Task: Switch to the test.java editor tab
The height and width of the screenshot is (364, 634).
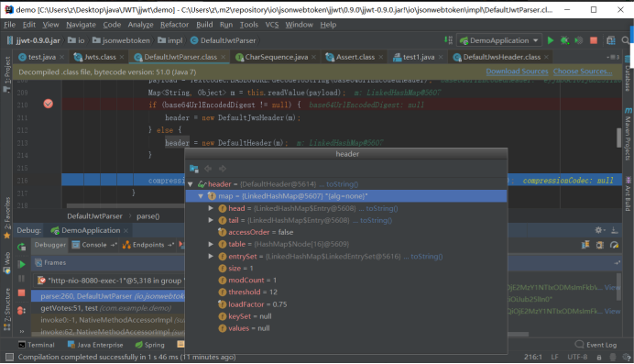Action: pyautogui.click(x=41, y=57)
